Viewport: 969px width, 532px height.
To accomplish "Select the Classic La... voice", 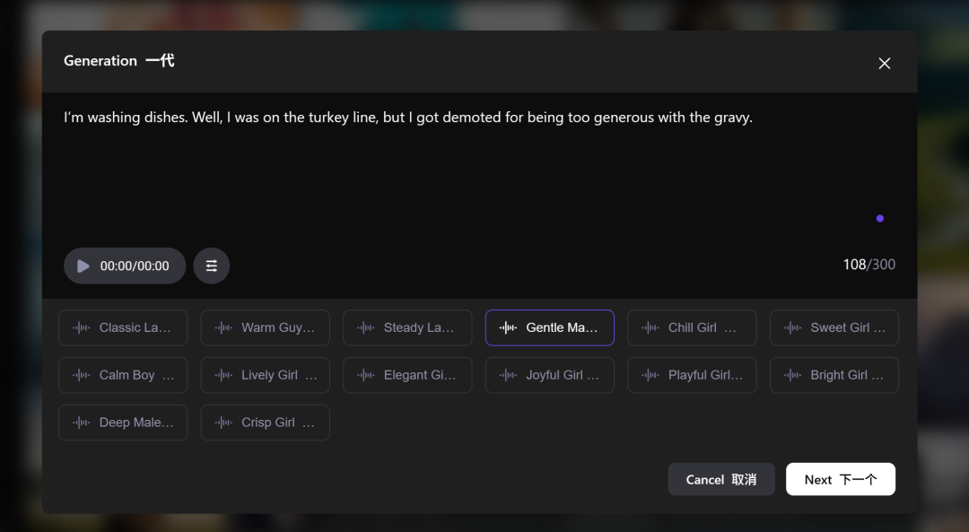I will click(123, 327).
